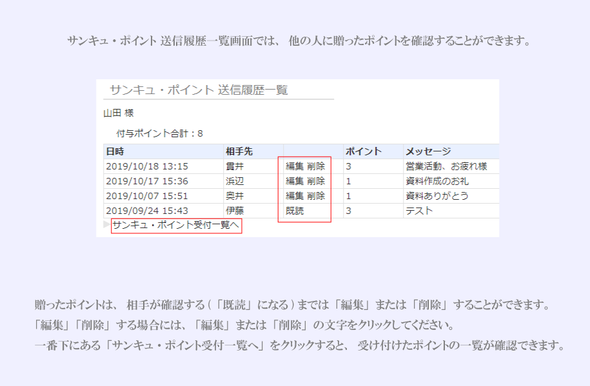Click 編集 link in 浜辺 row

[295, 181]
